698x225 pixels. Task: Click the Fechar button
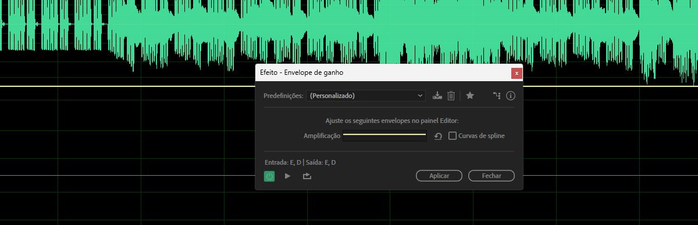492,176
